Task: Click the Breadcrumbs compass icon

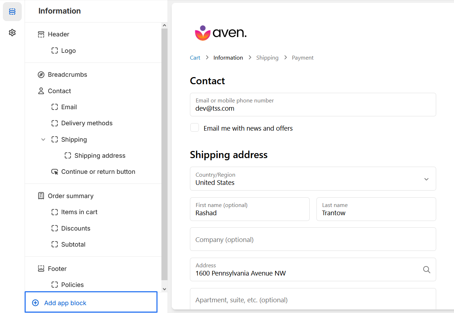Action: [x=41, y=75]
